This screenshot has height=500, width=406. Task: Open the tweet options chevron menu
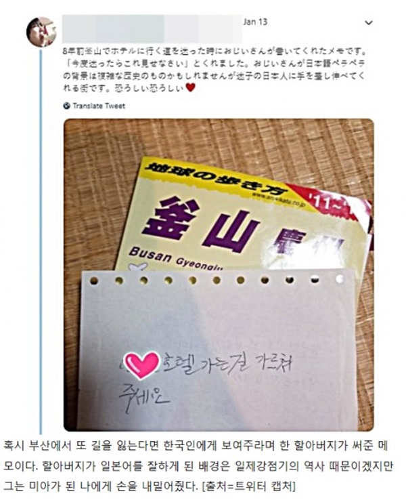368,22
